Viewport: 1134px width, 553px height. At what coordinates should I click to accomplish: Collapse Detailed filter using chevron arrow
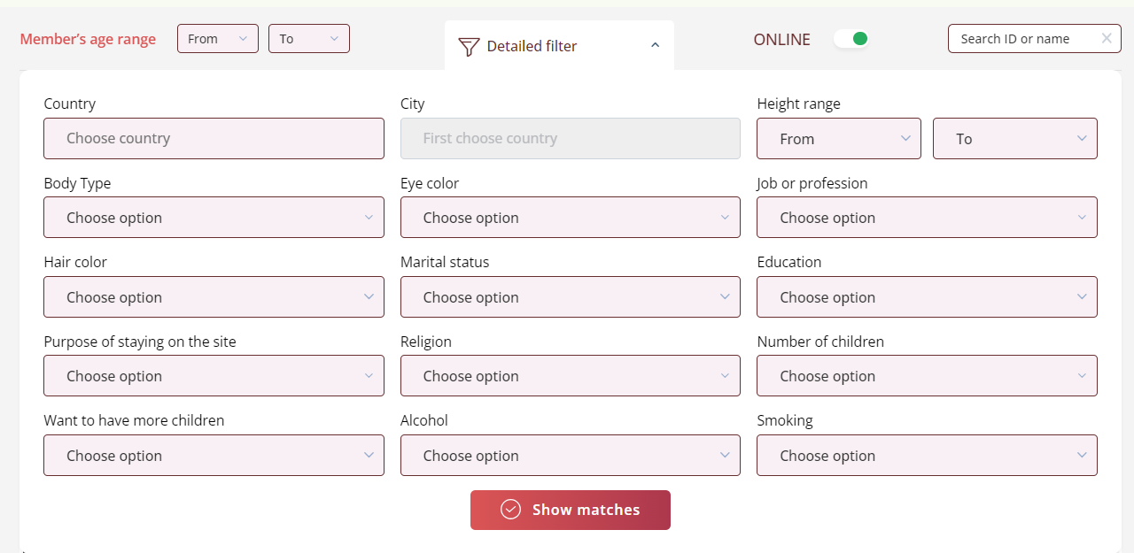click(655, 45)
